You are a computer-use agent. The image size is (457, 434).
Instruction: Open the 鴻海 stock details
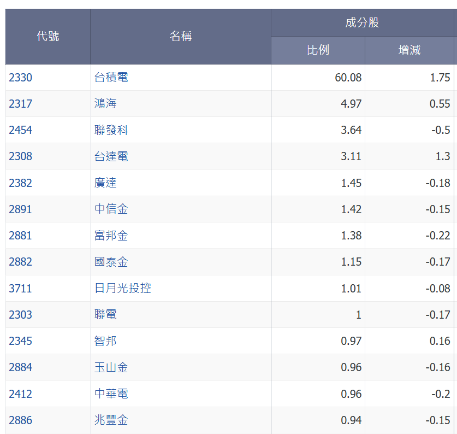coord(105,104)
